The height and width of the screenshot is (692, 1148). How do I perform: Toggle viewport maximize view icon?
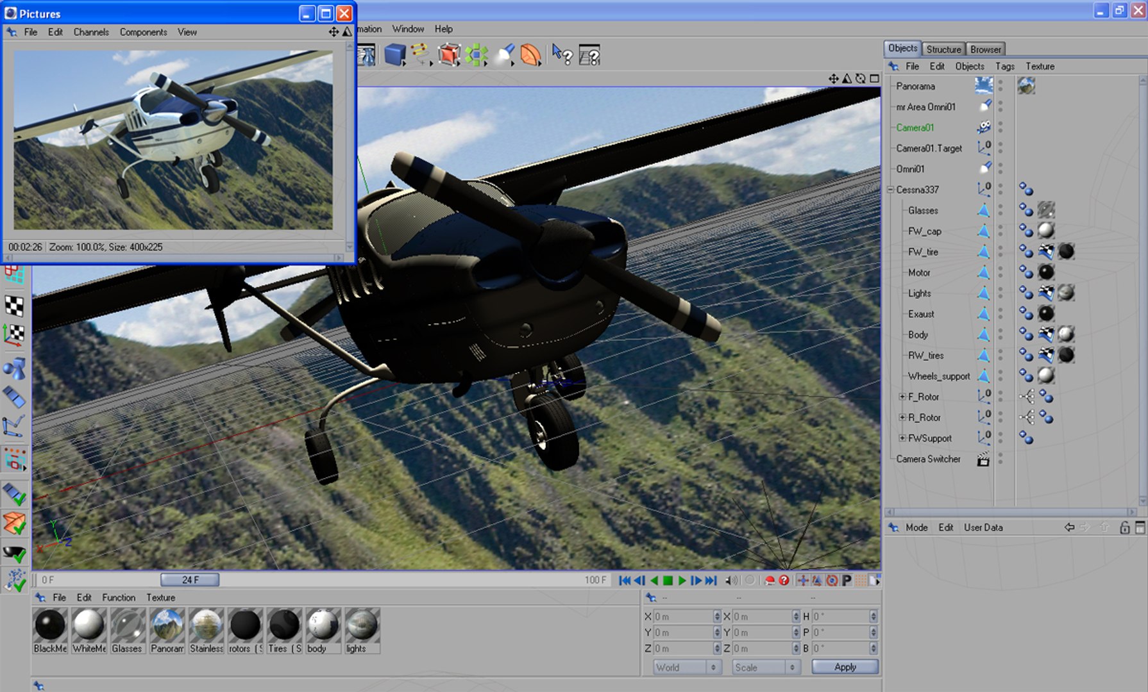click(x=874, y=78)
